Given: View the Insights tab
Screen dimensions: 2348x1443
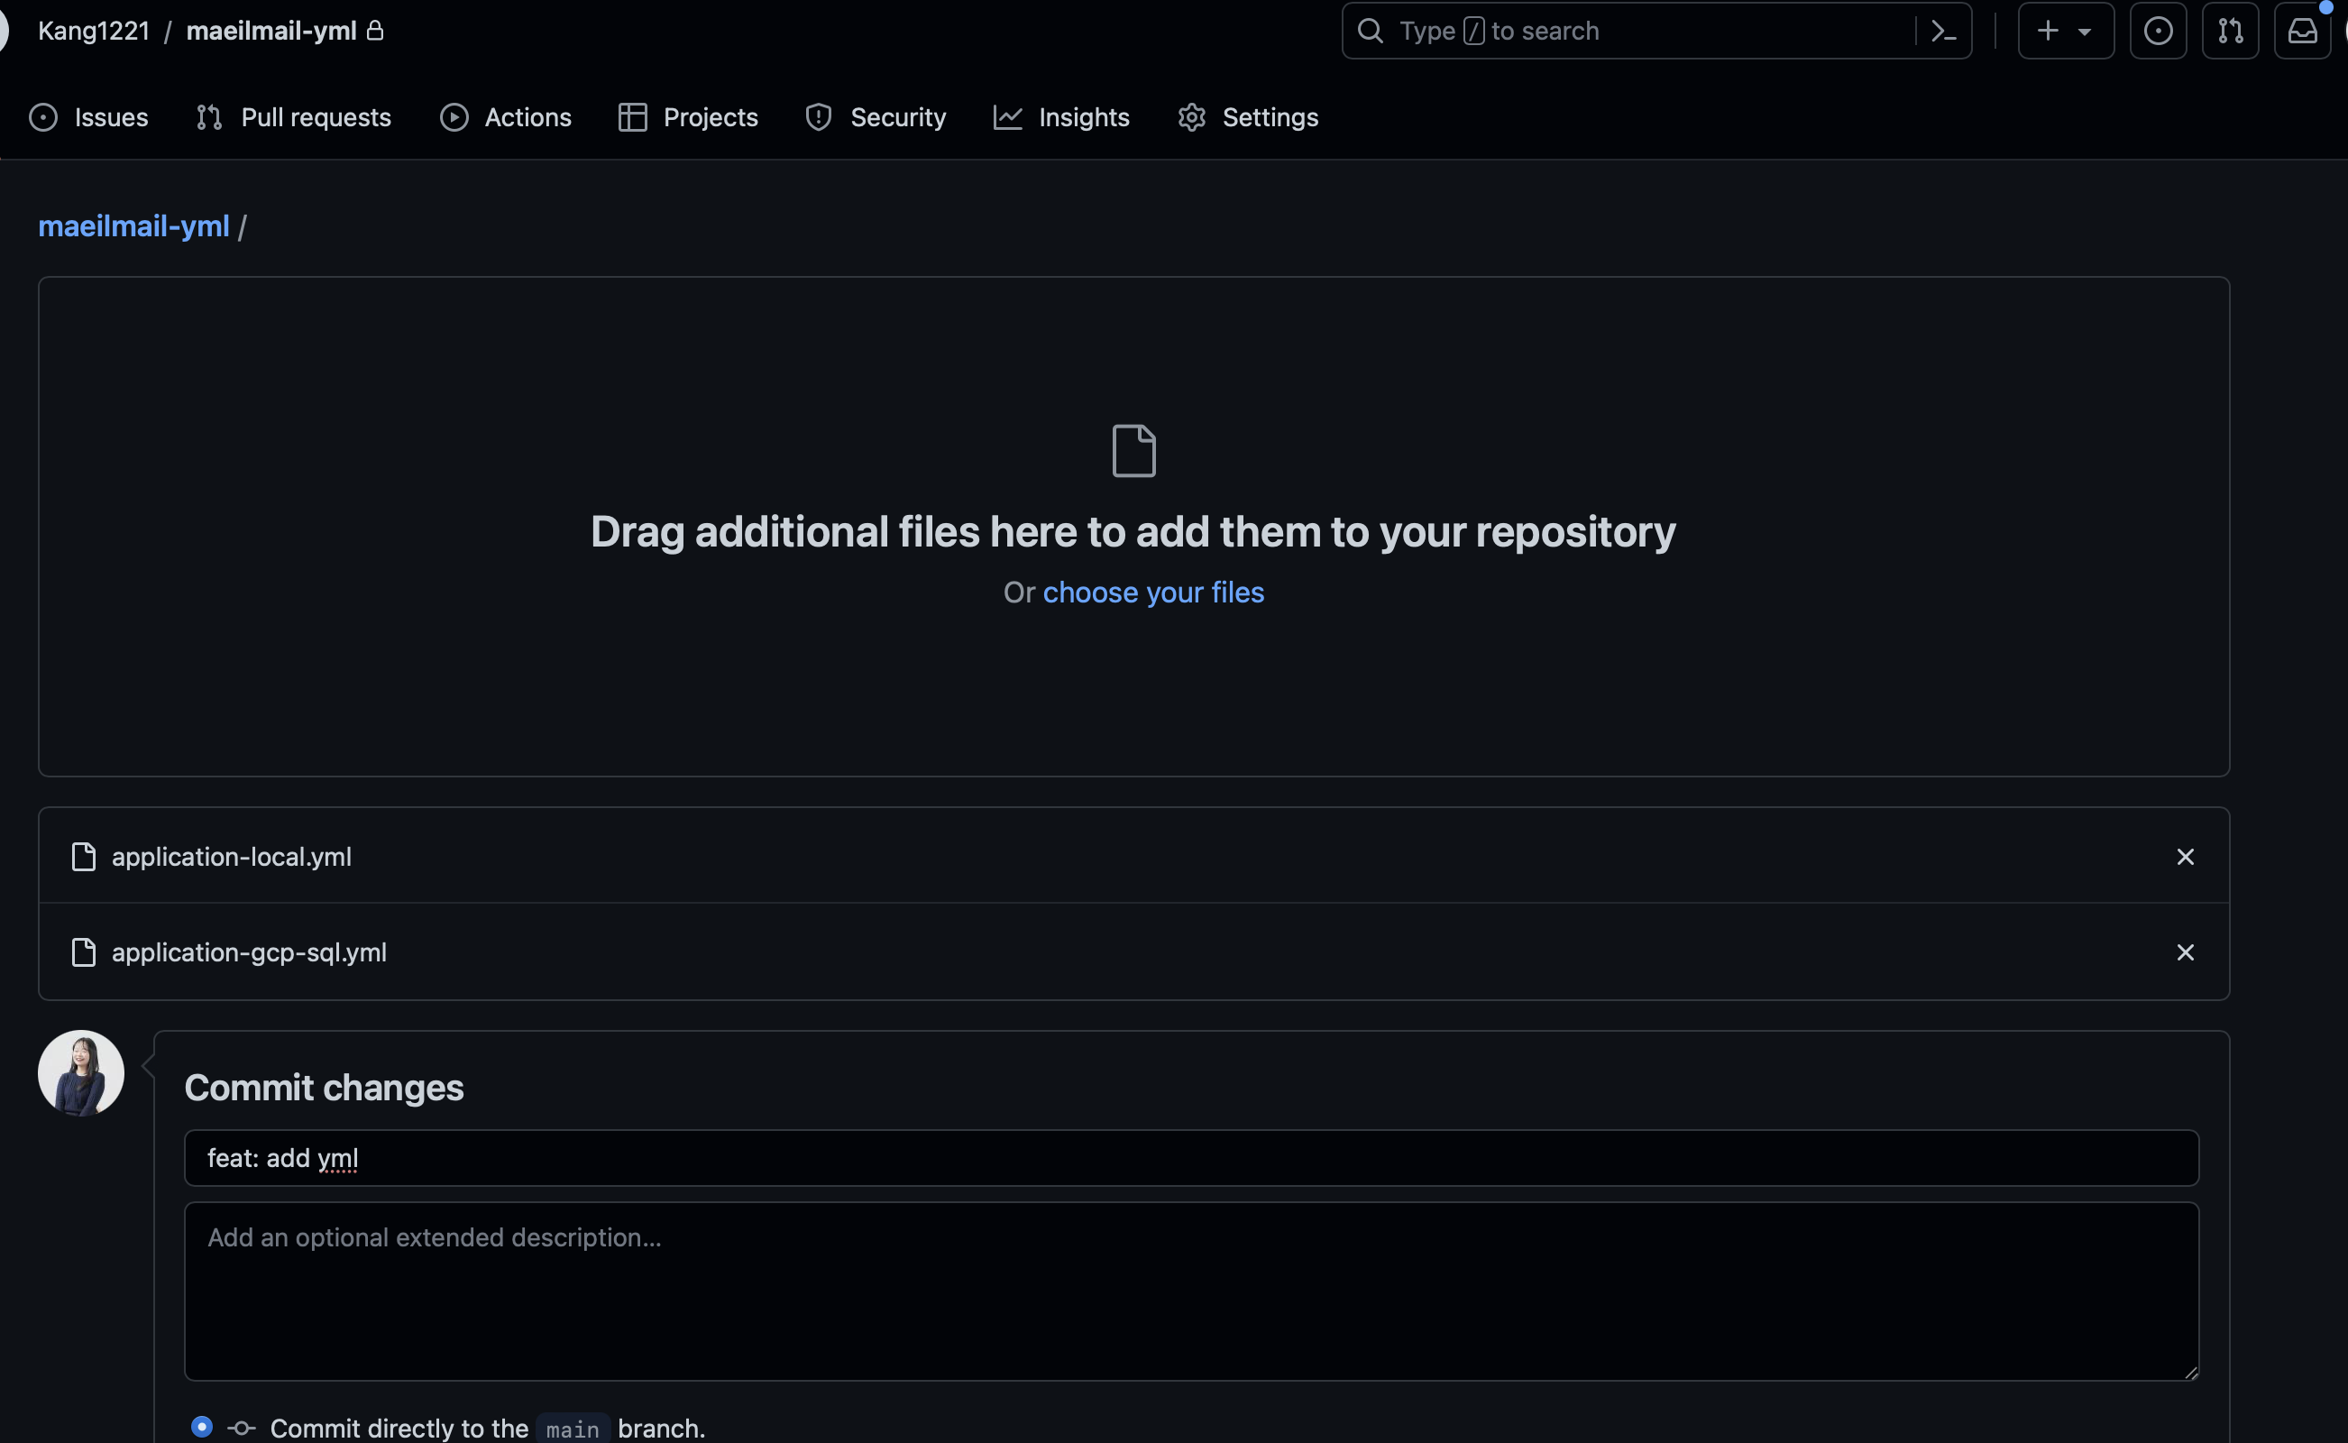Looking at the screenshot, I should [x=1061, y=117].
